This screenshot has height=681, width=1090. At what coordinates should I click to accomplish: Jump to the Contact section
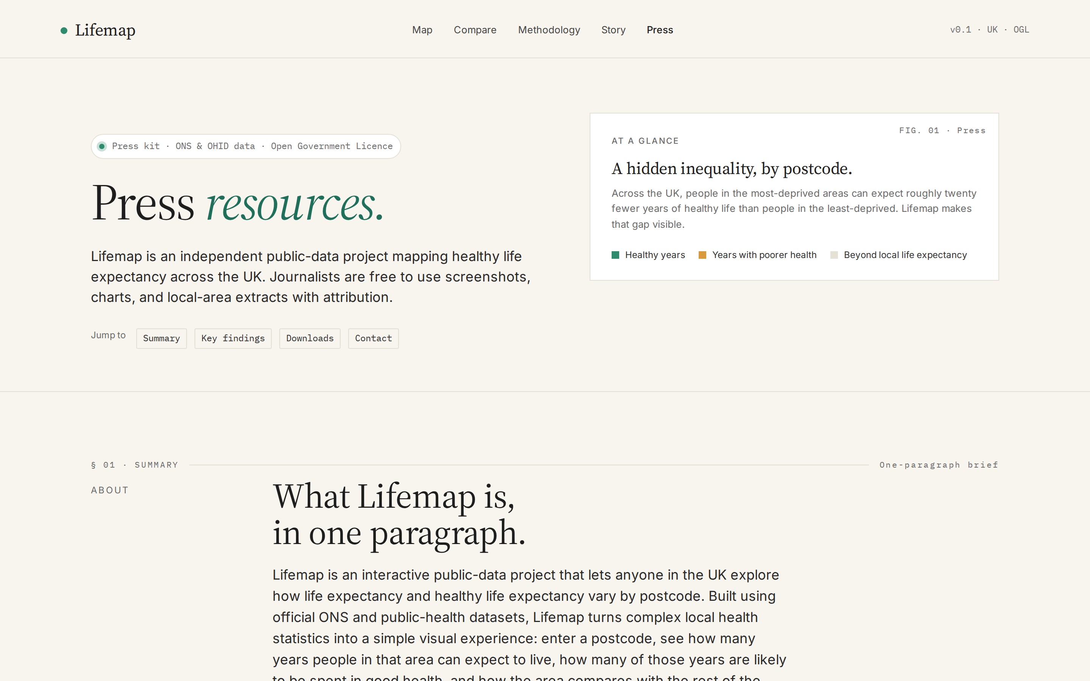tap(373, 338)
